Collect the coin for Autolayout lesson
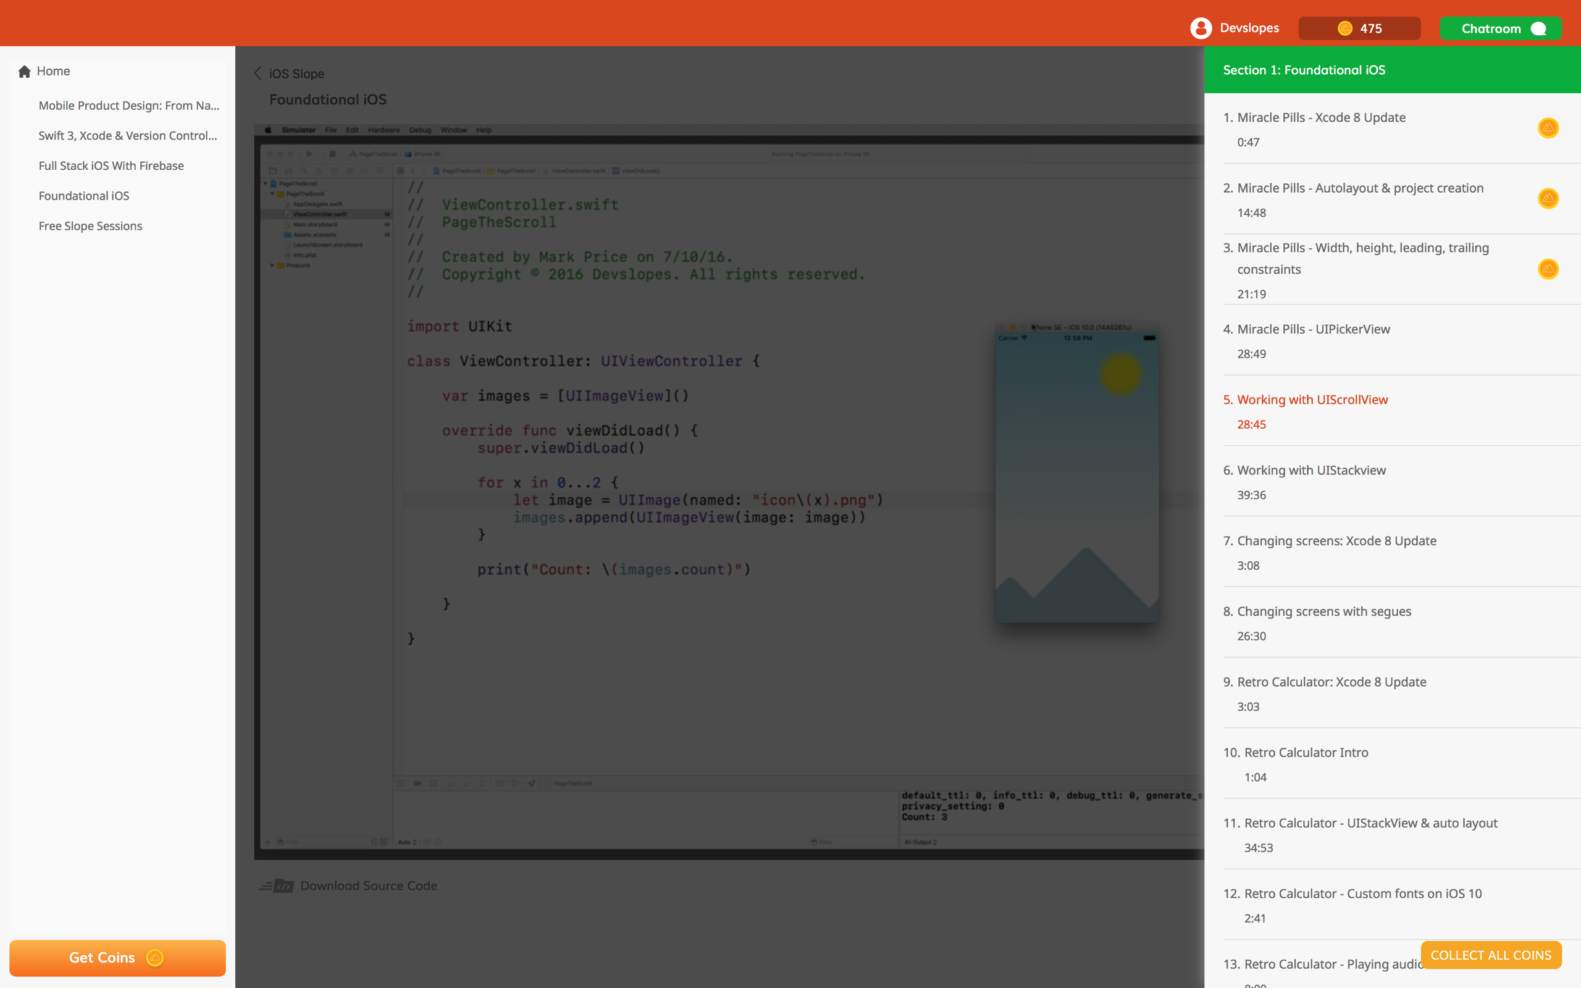Screen dimensions: 1581x988 (x=1548, y=199)
